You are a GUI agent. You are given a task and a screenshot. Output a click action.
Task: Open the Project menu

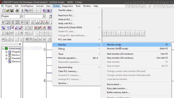pos(9,6)
